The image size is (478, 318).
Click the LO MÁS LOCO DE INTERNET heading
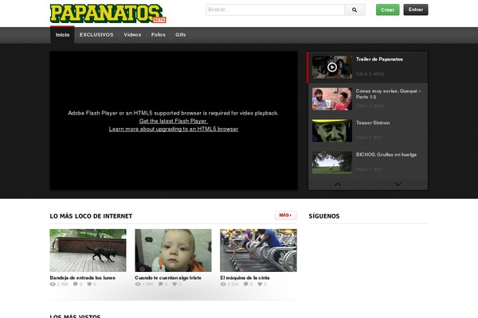(91, 216)
